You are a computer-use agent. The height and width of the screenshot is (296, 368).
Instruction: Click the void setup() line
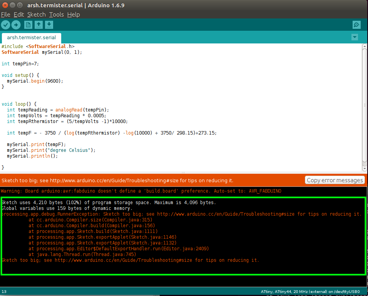[x=20, y=75]
